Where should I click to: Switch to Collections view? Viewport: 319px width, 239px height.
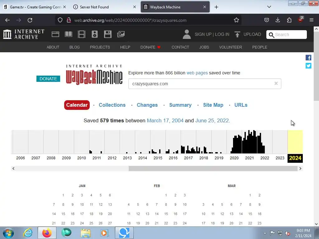coord(112,105)
